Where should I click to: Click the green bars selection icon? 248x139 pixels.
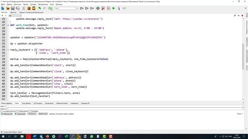coord(50,8)
